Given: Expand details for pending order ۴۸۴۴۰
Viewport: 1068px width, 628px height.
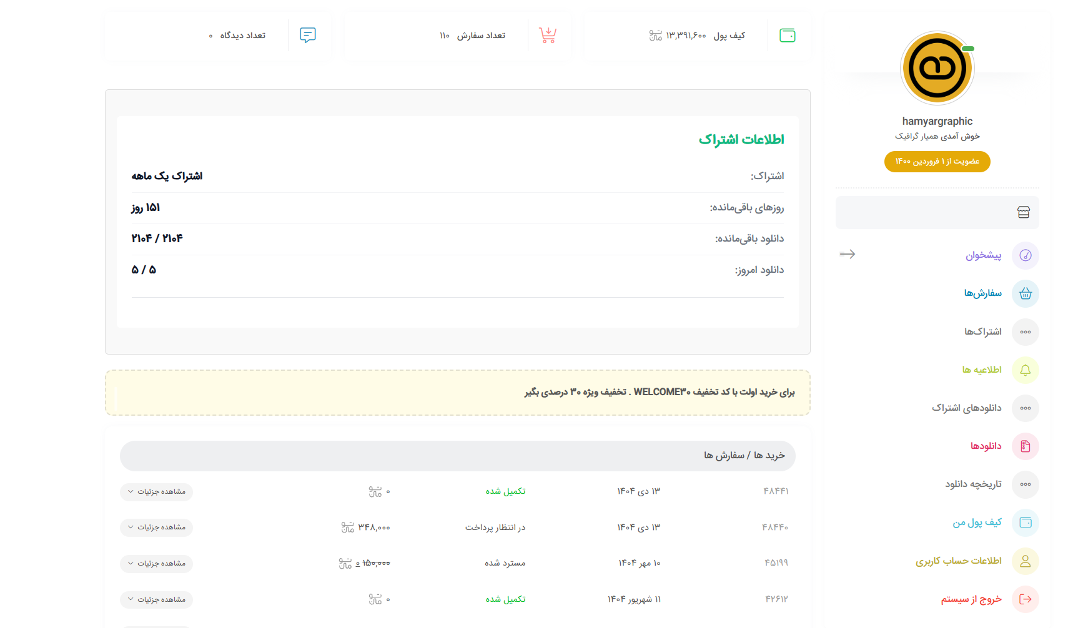Looking at the screenshot, I should pyautogui.click(x=156, y=527).
